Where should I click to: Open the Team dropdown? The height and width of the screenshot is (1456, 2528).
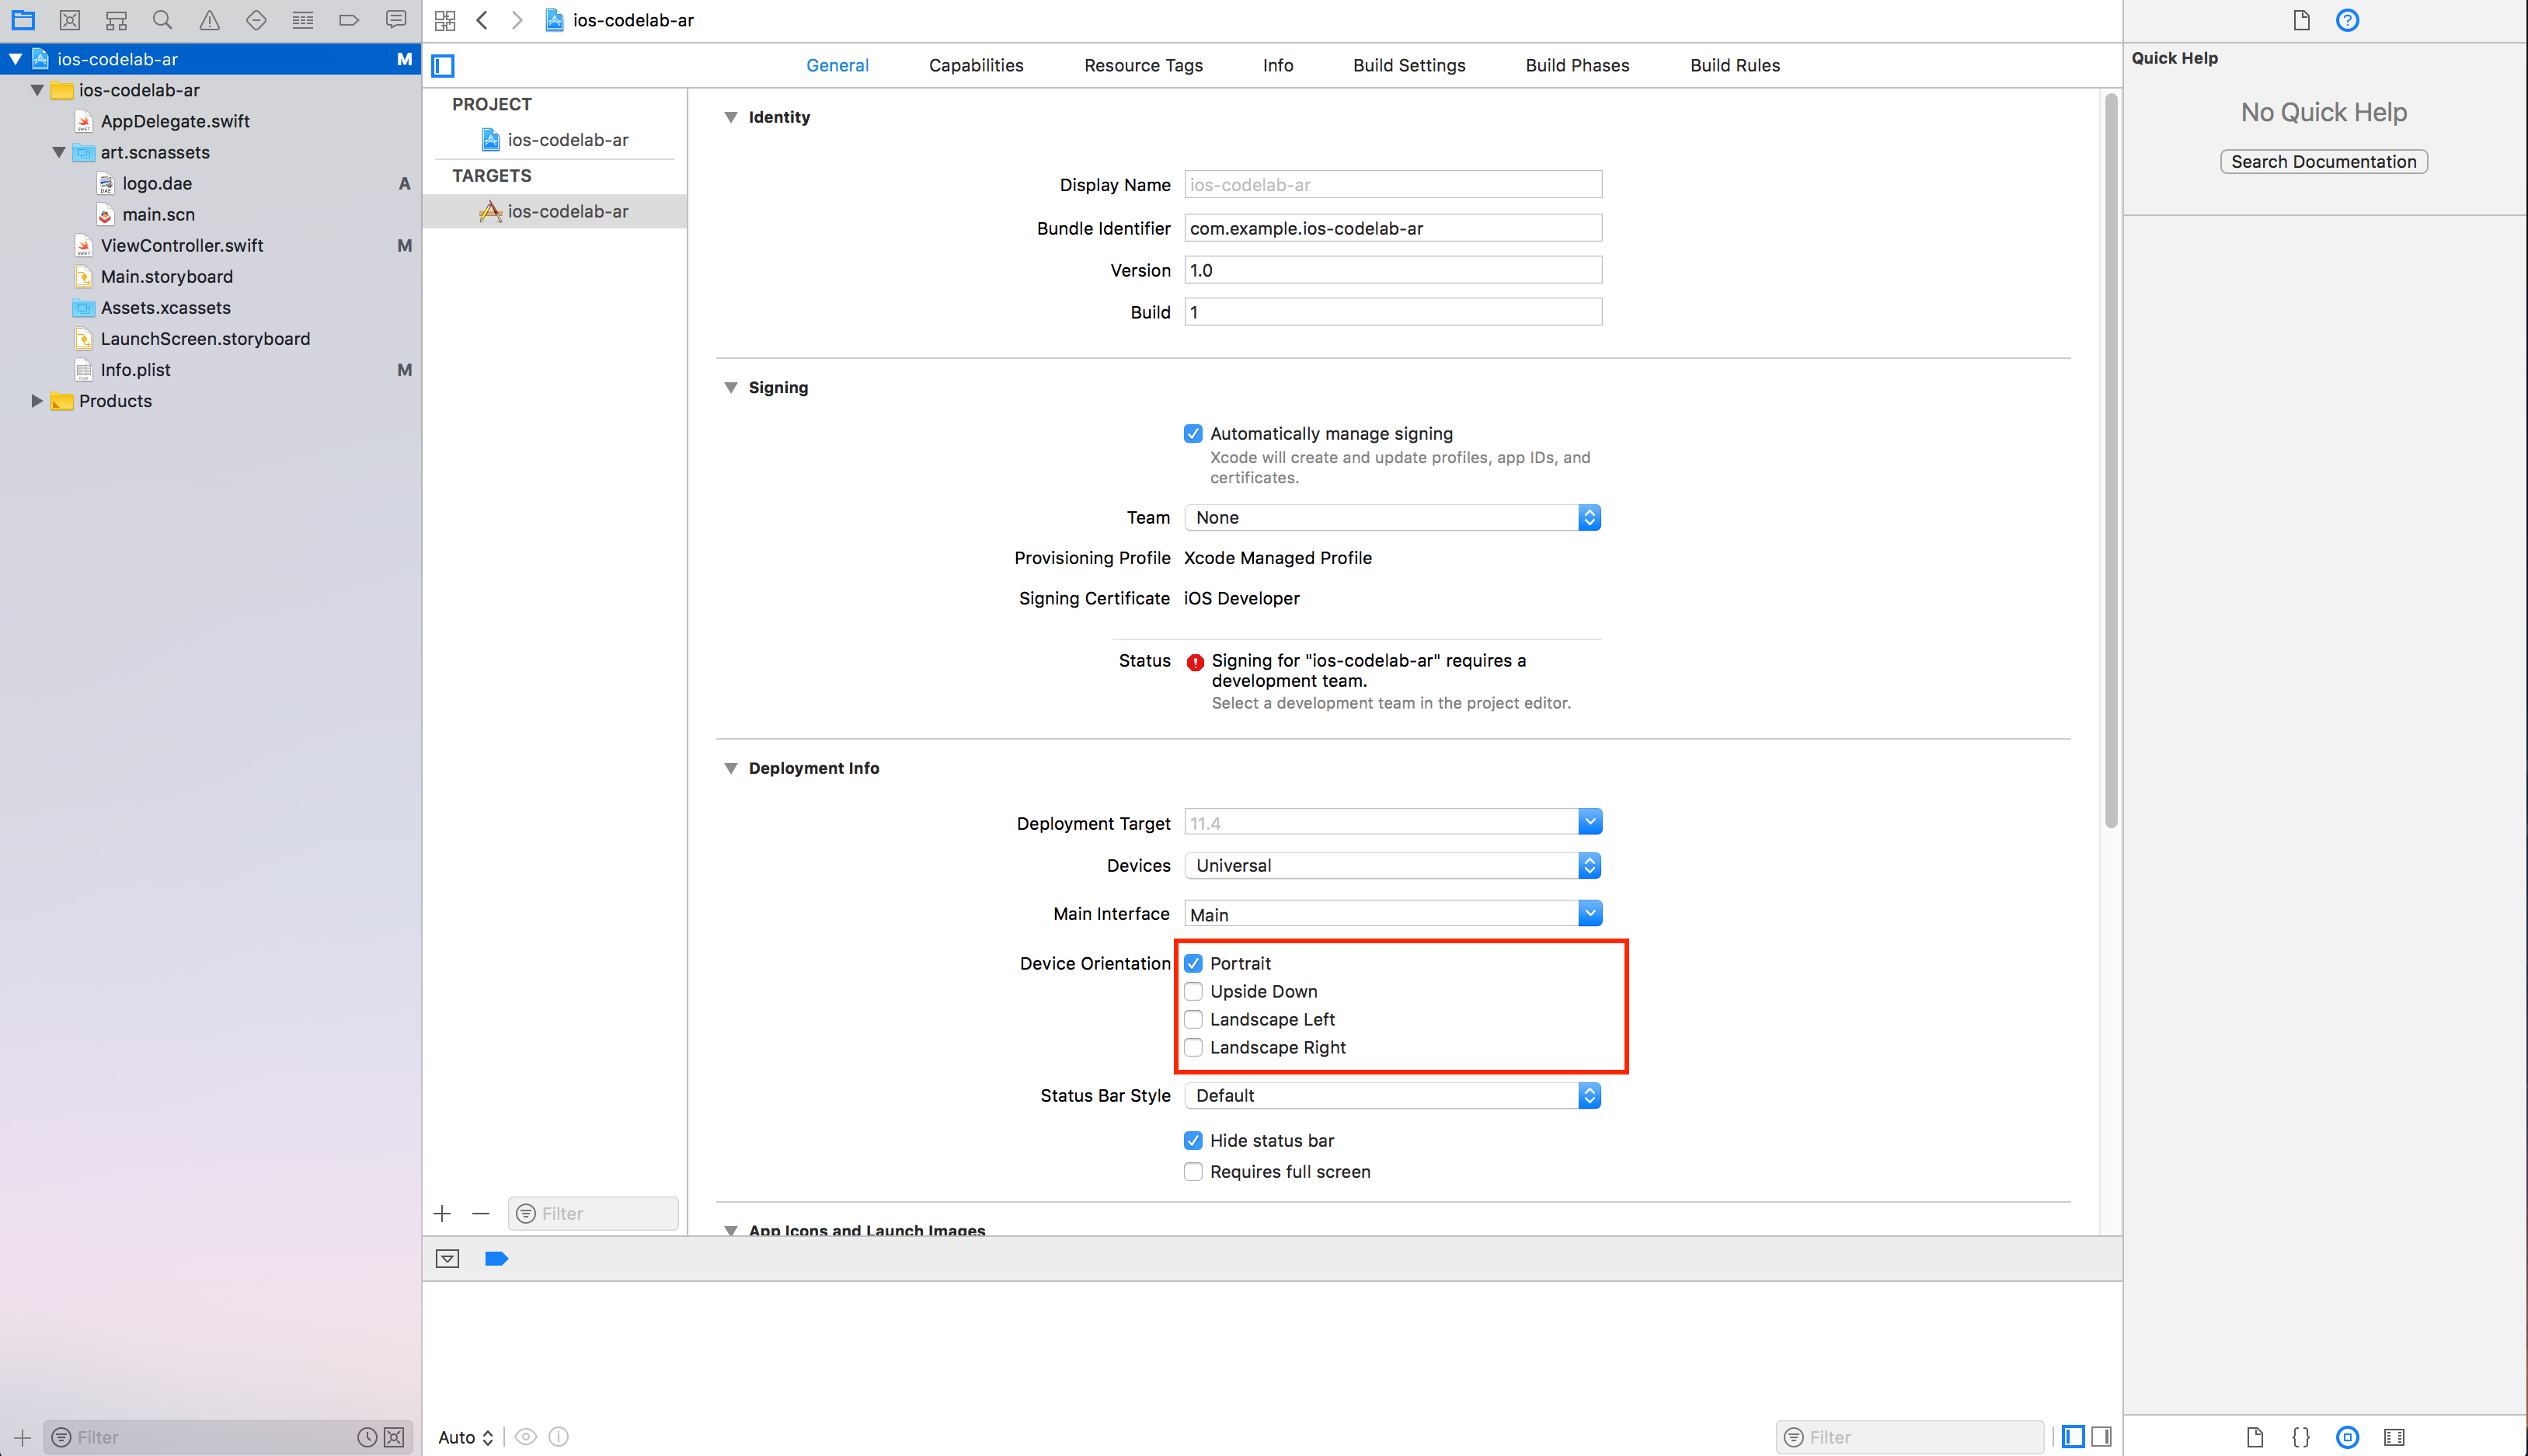1392,517
